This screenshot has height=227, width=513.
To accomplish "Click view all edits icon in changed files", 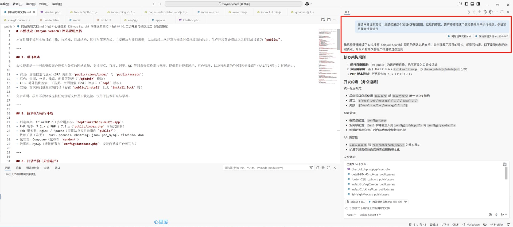I will (x=505, y=164).
